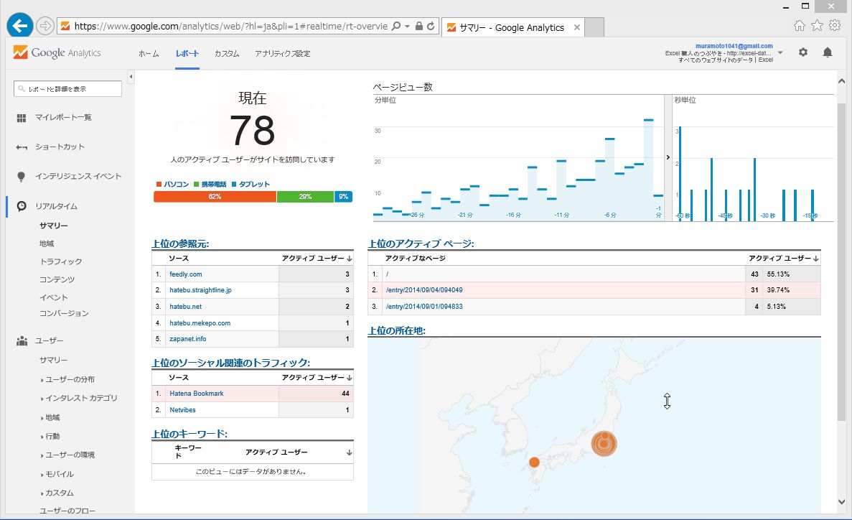Click the browser refresh icon
Screen dimensions: 852x520
click(431, 27)
